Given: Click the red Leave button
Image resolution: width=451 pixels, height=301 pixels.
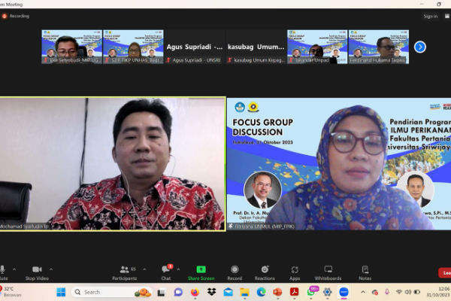Looking at the screenshot, I should [x=445, y=272].
